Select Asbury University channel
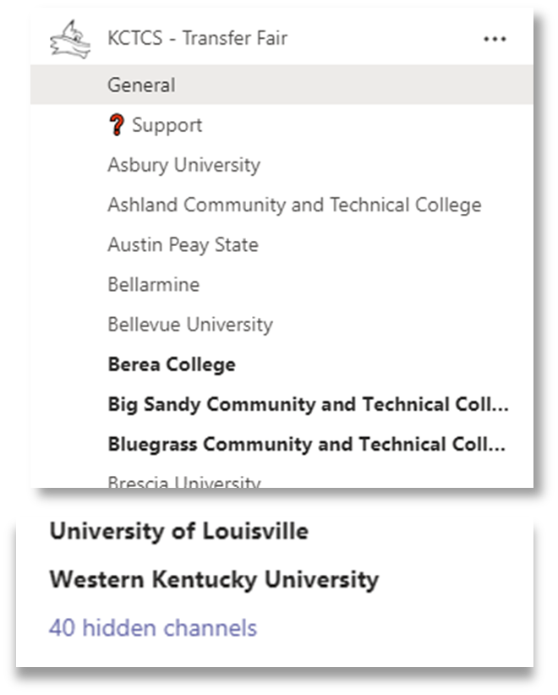 click(282, 165)
